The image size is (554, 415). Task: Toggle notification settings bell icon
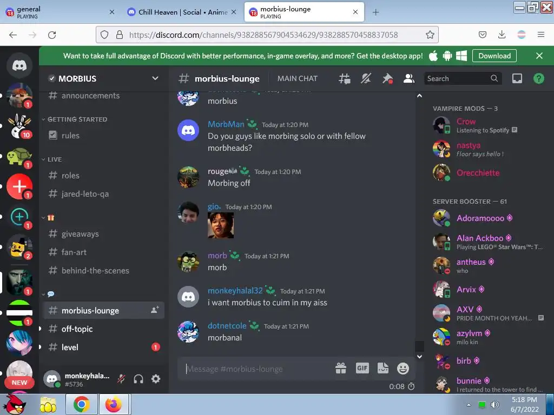click(366, 78)
